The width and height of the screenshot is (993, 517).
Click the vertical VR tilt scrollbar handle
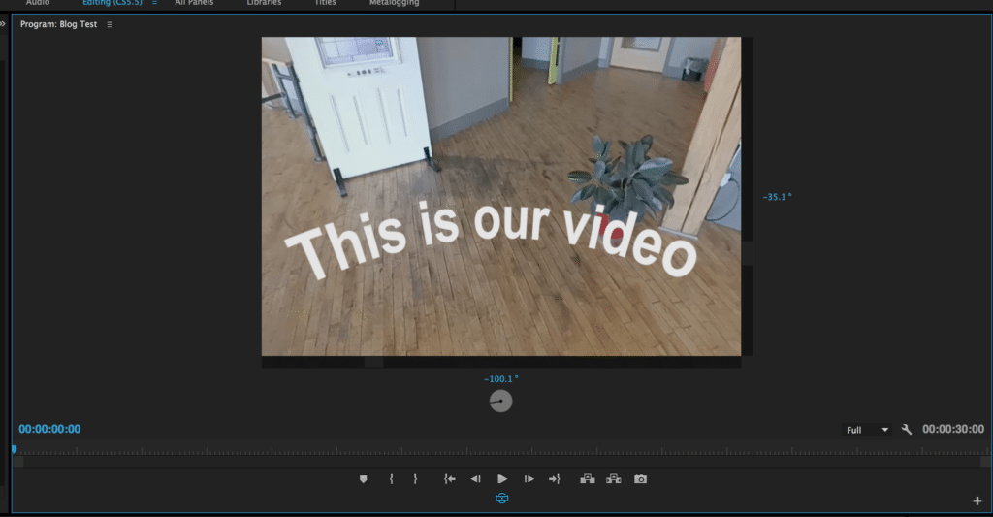[748, 253]
